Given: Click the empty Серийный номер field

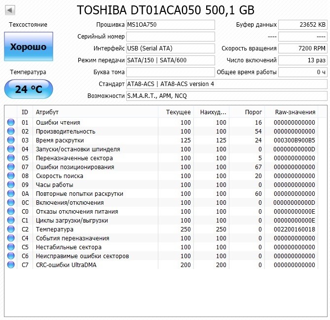Looking at the screenshot, I should click(x=171, y=37).
